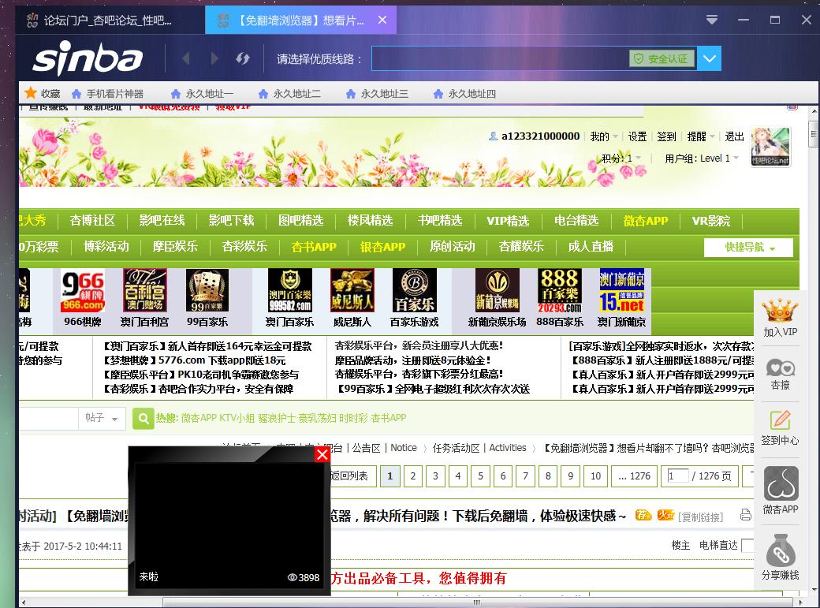Open the 永久地址二 bookmark
This screenshot has width=820, height=608.
(x=289, y=94)
